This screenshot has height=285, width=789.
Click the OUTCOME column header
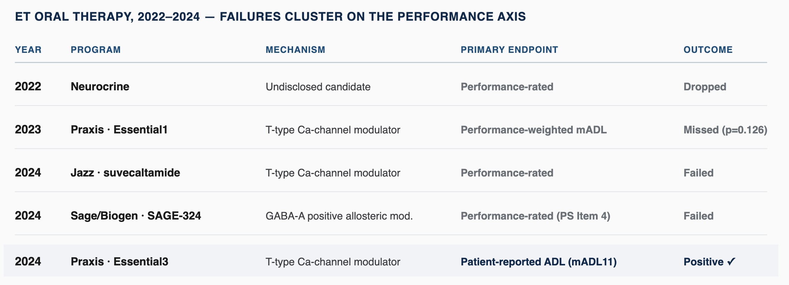tap(708, 50)
